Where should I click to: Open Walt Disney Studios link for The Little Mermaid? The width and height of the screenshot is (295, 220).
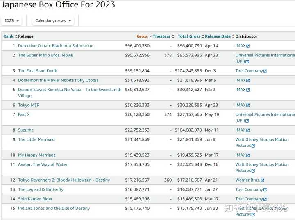[x=262, y=142]
